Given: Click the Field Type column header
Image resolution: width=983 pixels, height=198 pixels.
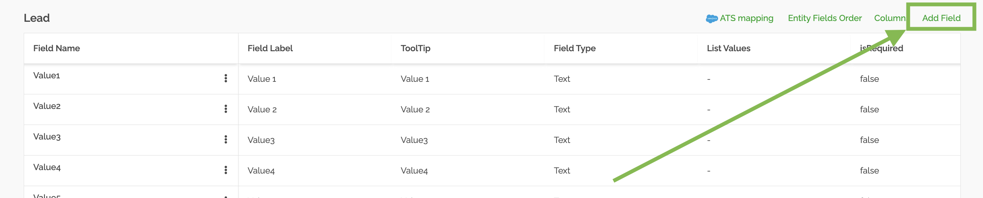Looking at the screenshot, I should 575,48.
